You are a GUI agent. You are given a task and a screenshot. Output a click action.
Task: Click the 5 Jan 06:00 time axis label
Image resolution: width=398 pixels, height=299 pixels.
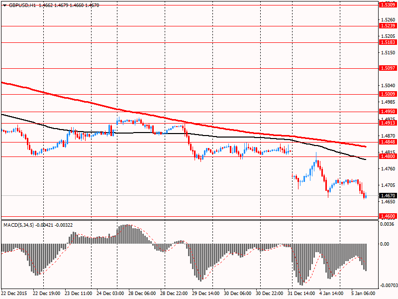click(364, 293)
